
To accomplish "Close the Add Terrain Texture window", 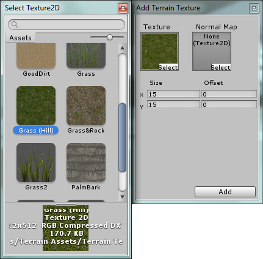I will [x=254, y=8].
